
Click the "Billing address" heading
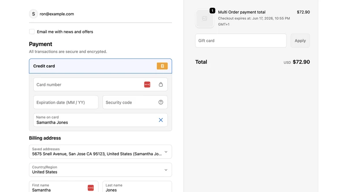pos(45,138)
